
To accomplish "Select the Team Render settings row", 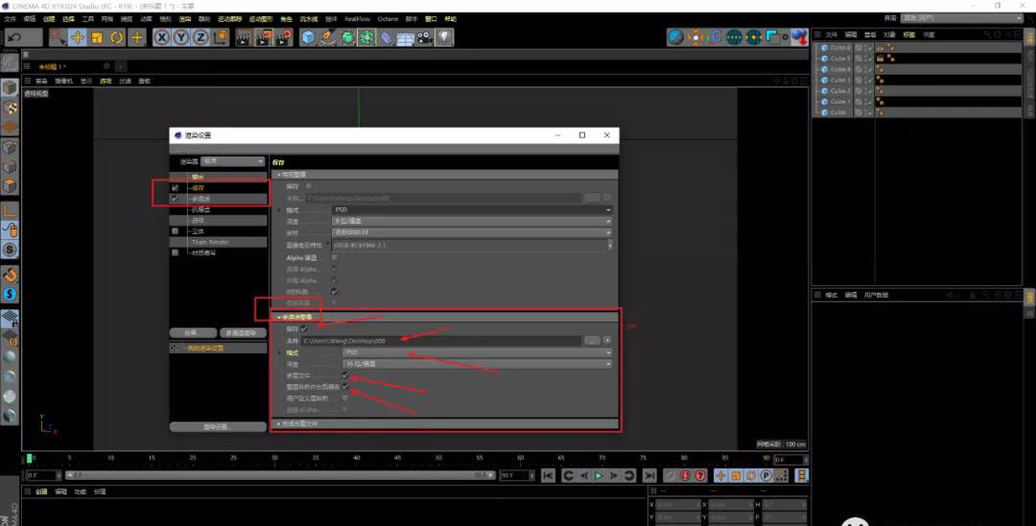I will [x=220, y=242].
